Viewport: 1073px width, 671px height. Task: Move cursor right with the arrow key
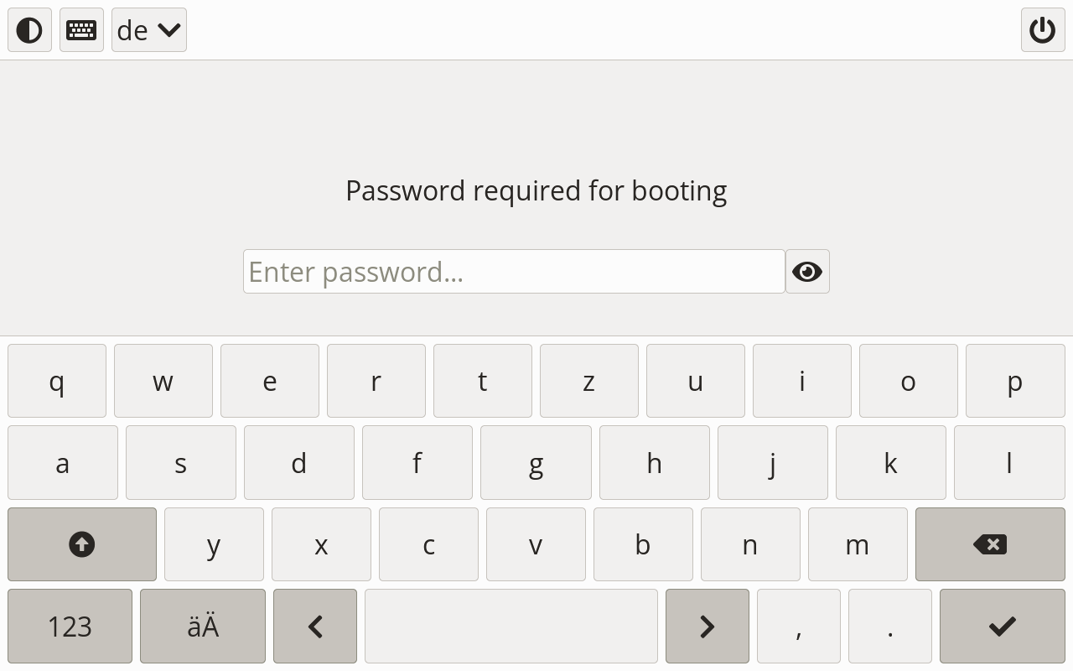pos(708,626)
